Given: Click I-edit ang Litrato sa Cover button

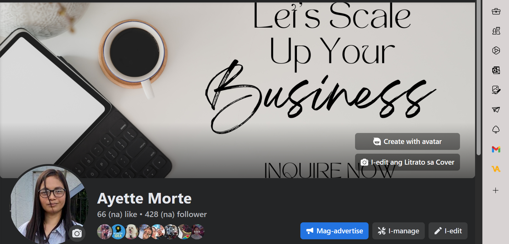Looking at the screenshot, I should point(408,162).
